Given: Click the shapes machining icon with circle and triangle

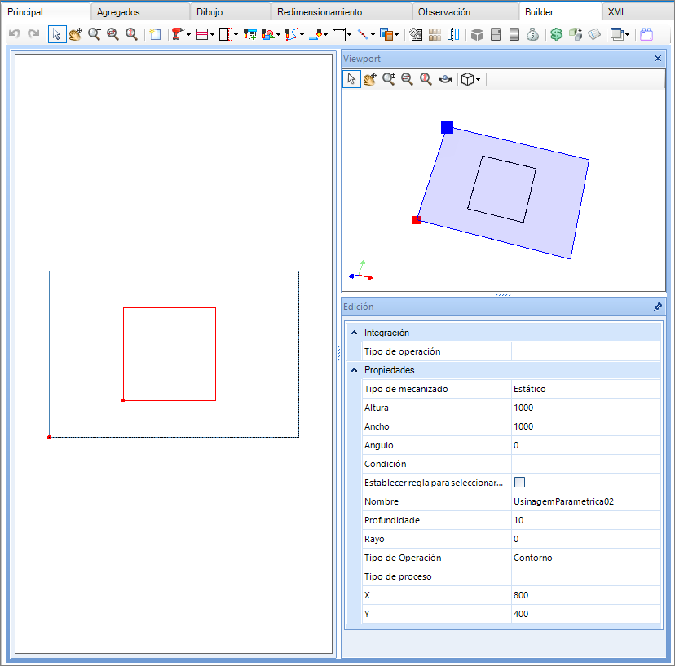Looking at the screenshot, I should coord(268,34).
